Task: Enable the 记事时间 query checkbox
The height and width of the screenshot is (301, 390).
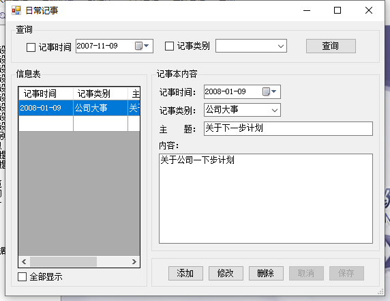Action: pos(31,47)
